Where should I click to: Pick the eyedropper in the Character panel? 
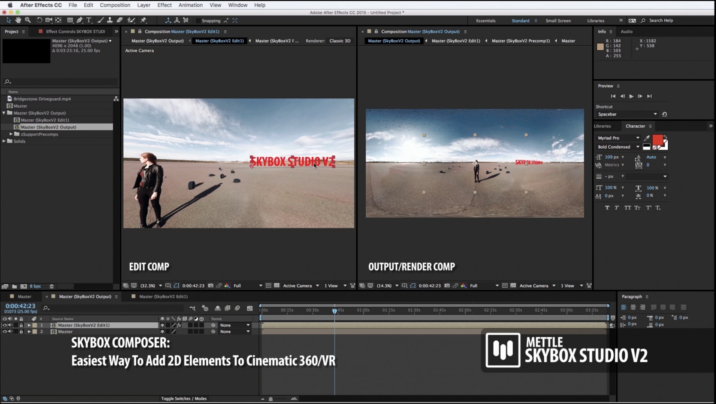coord(646,138)
